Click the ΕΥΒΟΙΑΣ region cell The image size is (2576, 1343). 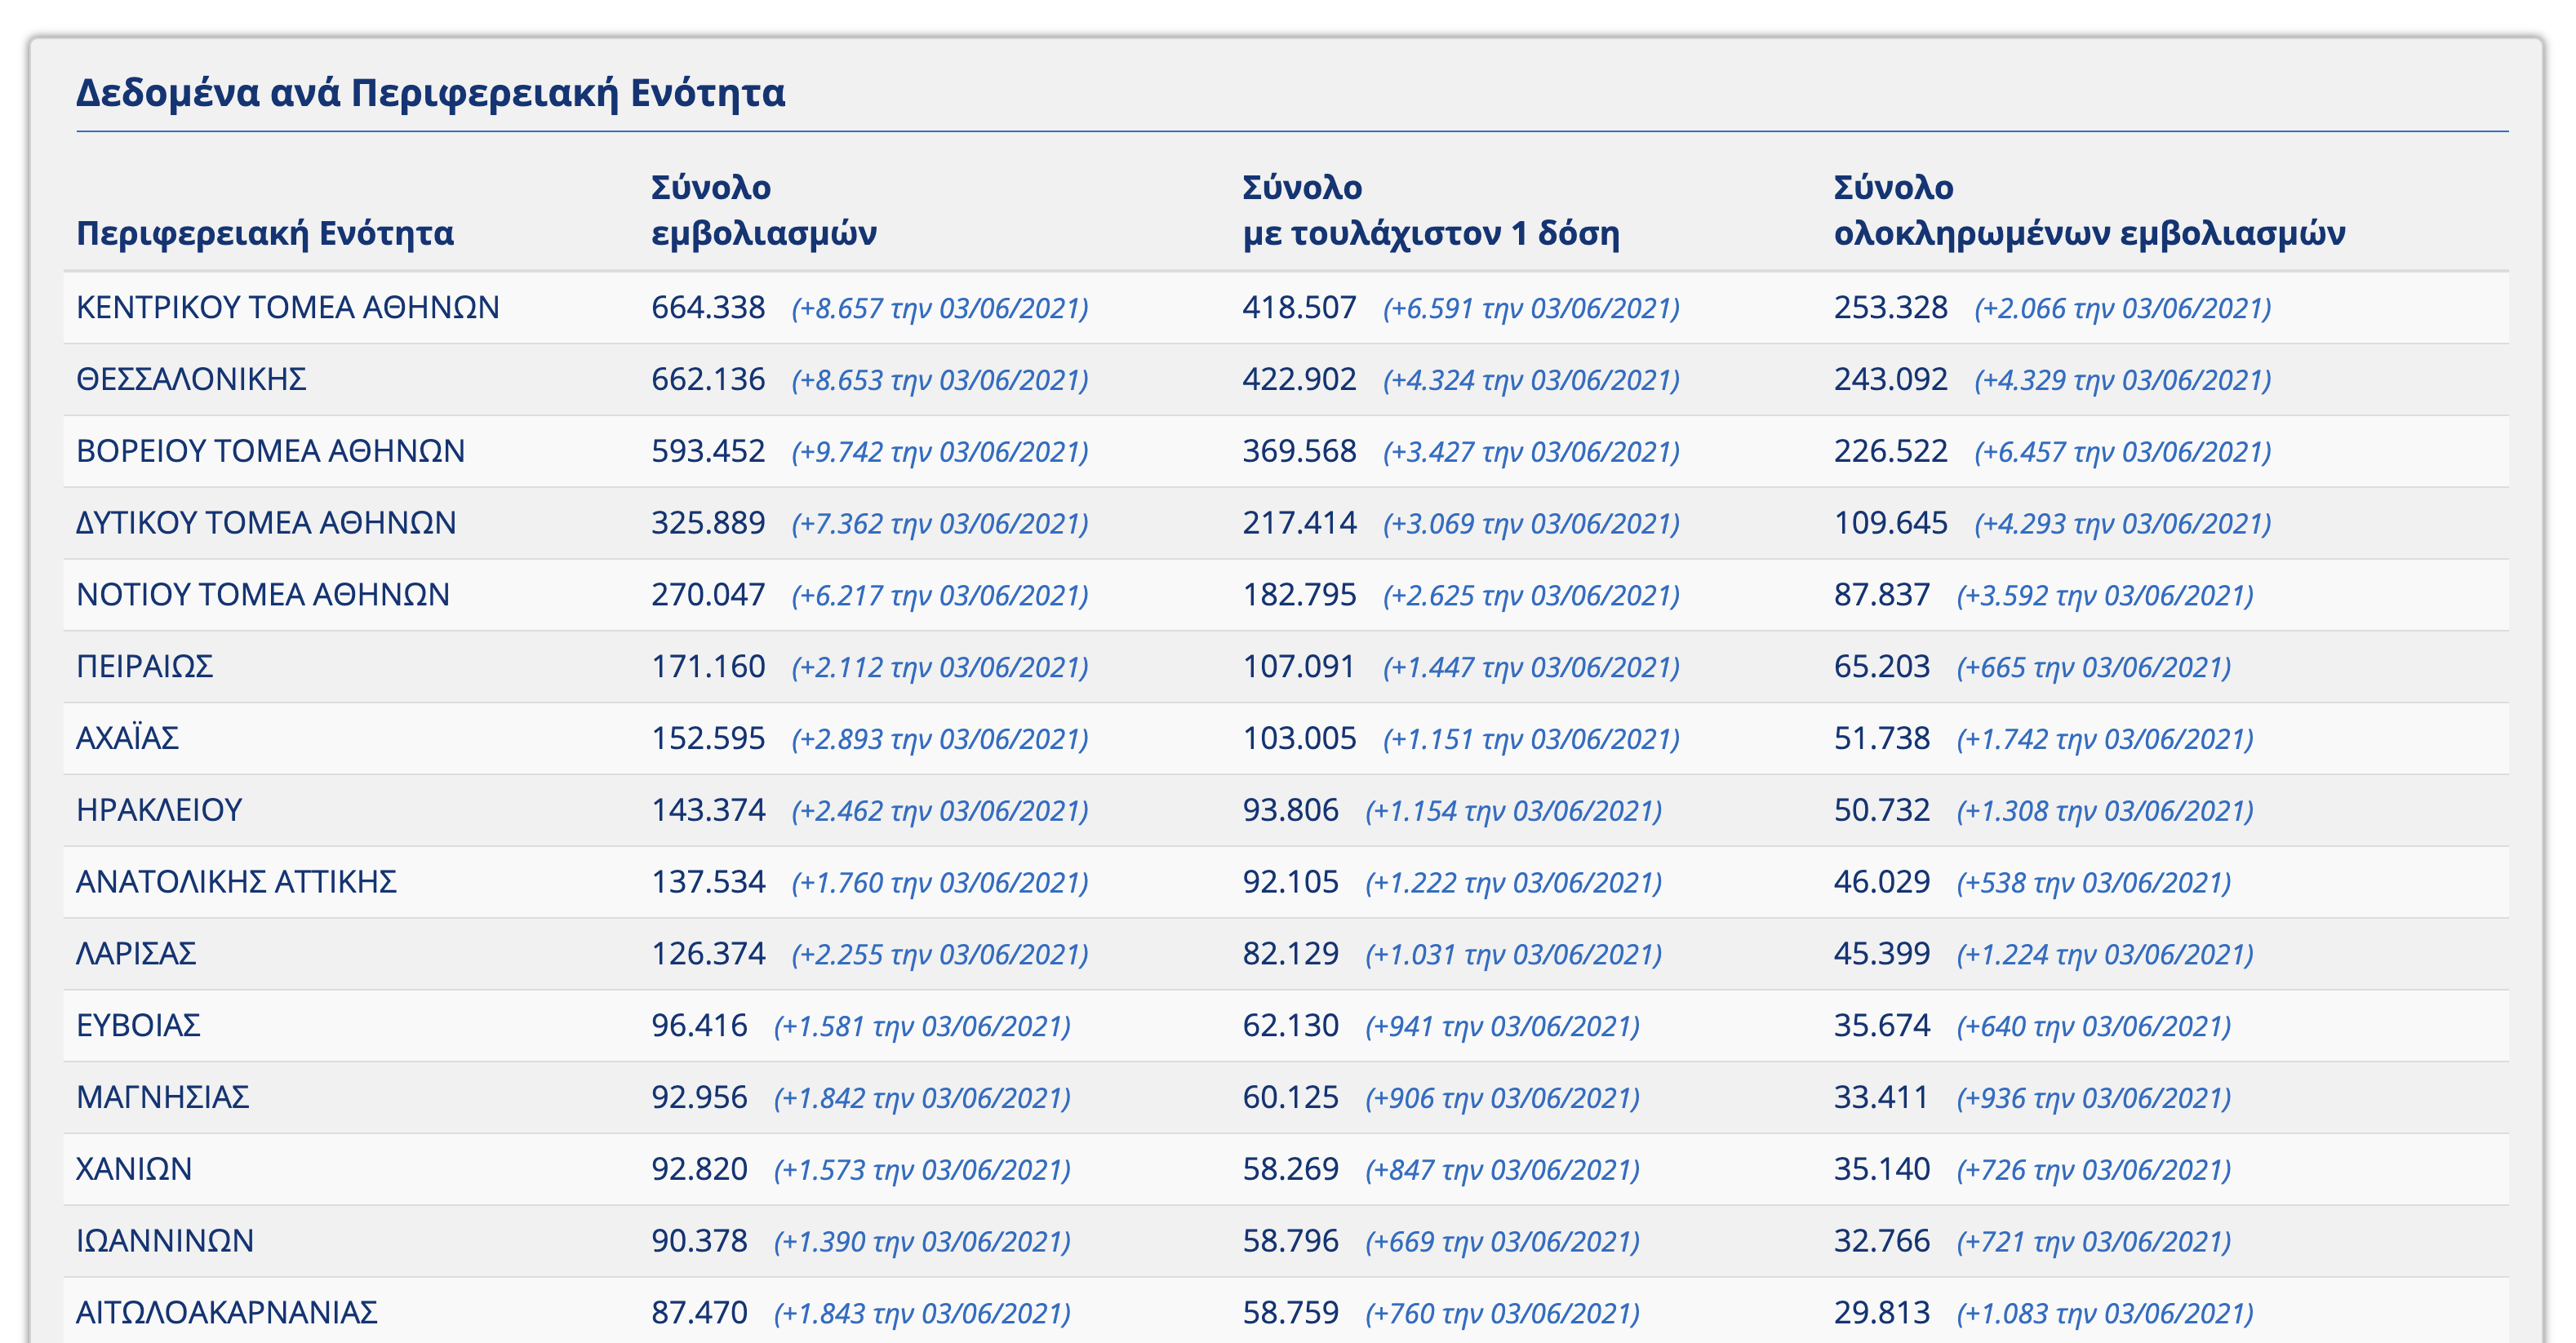(x=138, y=1026)
